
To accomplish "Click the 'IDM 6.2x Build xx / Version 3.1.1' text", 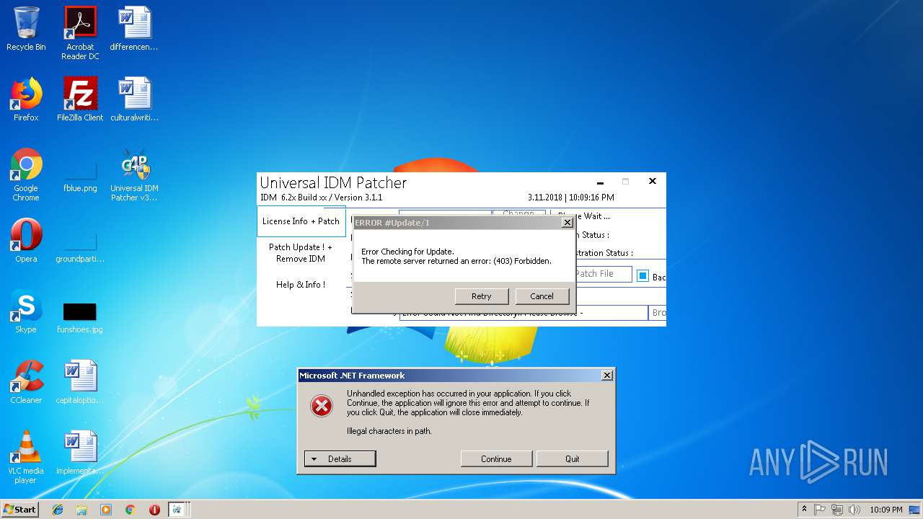I will click(322, 198).
